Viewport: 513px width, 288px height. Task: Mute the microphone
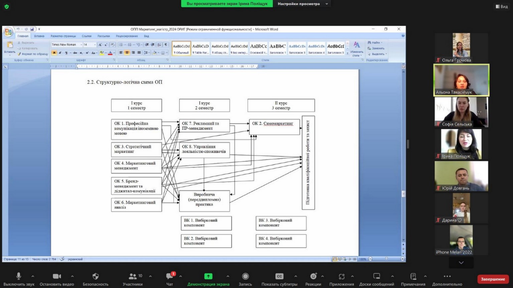[19, 276]
